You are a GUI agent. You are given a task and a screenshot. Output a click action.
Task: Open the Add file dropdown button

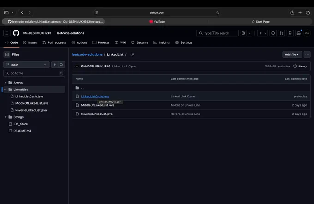click(x=292, y=54)
